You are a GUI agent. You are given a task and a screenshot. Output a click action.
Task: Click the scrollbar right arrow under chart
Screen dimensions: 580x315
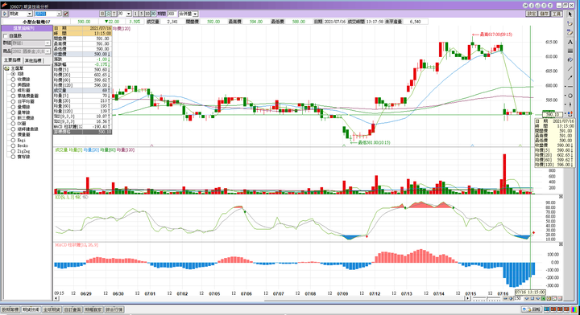click(x=467, y=298)
